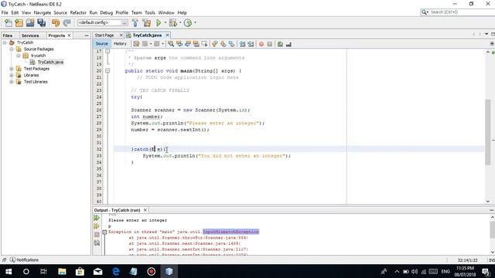Viewport: 495px width, 278px height.
Task: Run the project with green play icon
Action: (159, 22)
